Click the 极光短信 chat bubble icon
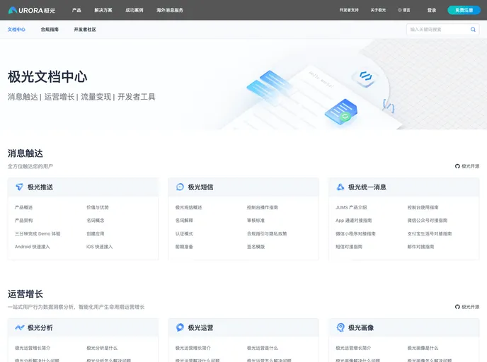487x362 pixels. pos(180,187)
